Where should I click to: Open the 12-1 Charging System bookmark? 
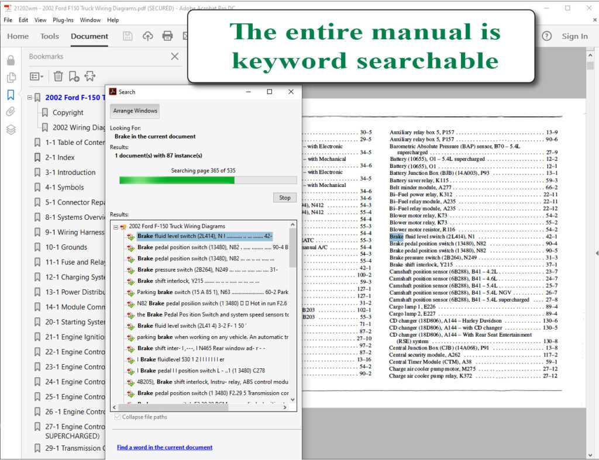[x=75, y=277]
